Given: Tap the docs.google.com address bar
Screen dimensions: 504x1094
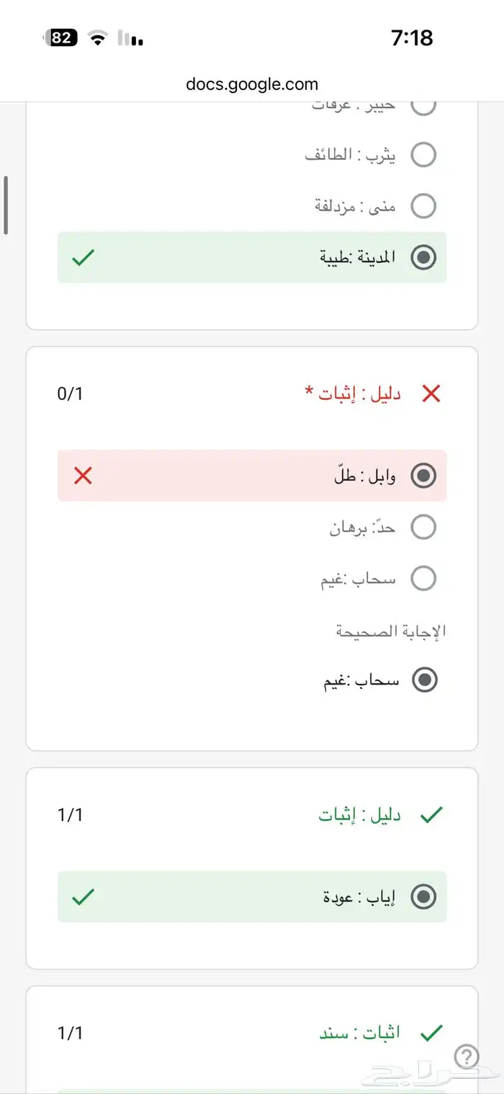Looking at the screenshot, I should 252,84.
